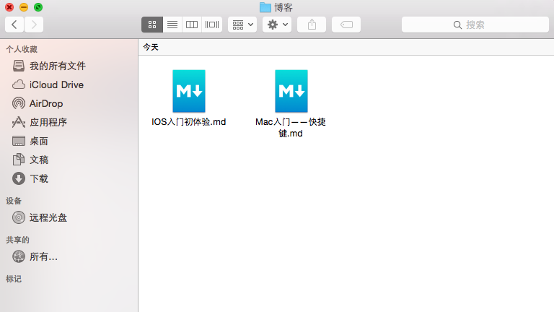Viewport: 554px width, 312px height.
Task: Click the 设备 sidebar section header
Action: coord(14,201)
